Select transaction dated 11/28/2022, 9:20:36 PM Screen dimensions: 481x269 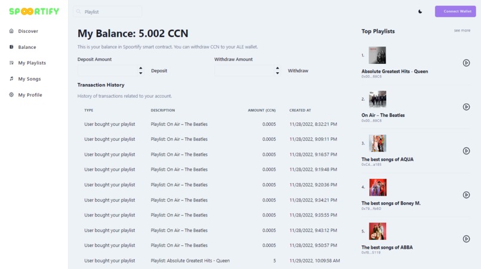tap(211, 185)
